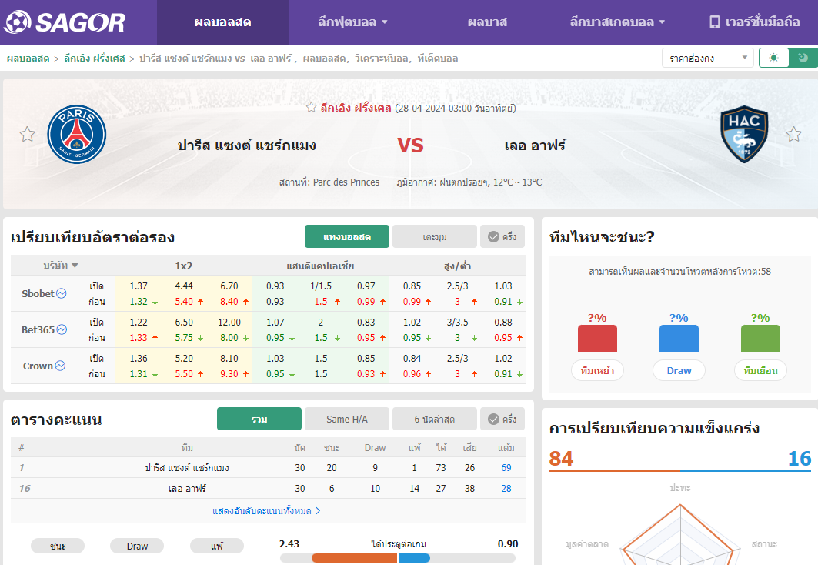Image resolution: width=818 pixels, height=565 pixels.
Task: Click the Draw filter pill below standings
Action: [137, 546]
